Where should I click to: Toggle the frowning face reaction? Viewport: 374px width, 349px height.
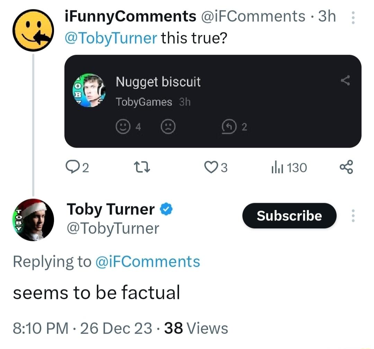(x=168, y=126)
